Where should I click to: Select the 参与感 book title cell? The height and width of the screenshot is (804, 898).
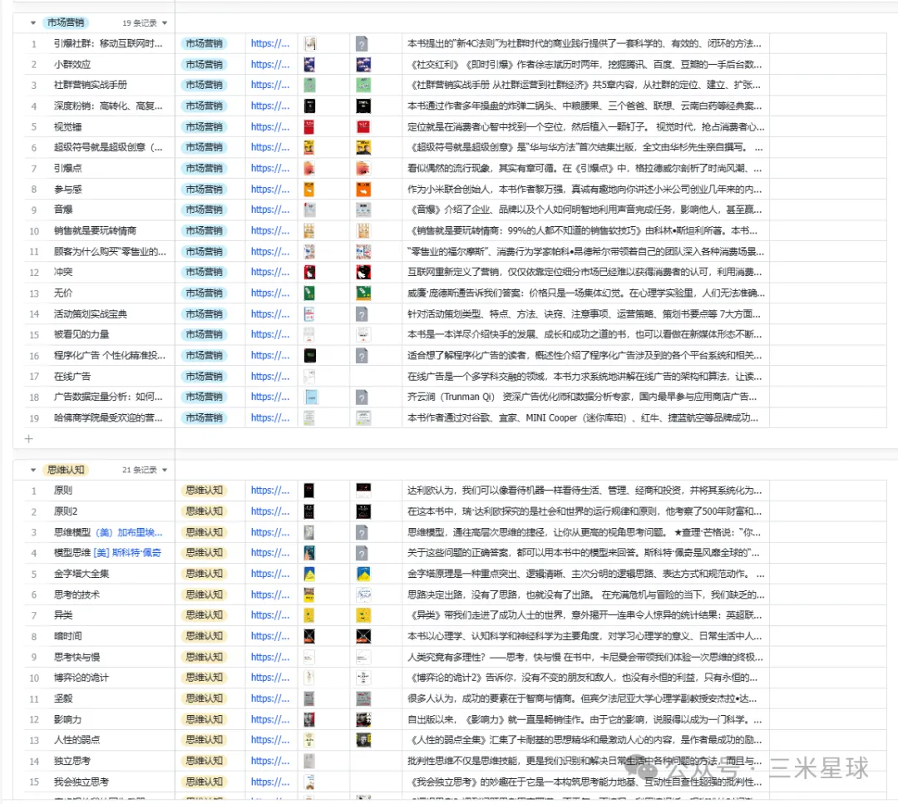point(108,190)
